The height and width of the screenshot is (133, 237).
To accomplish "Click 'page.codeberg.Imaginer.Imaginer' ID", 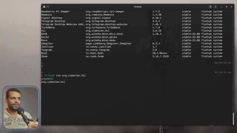I will [109, 44].
